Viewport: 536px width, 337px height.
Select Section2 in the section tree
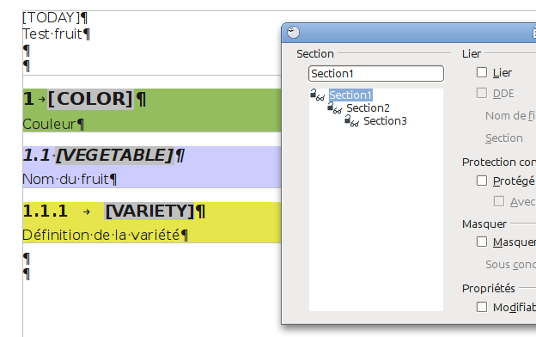pyautogui.click(x=368, y=108)
